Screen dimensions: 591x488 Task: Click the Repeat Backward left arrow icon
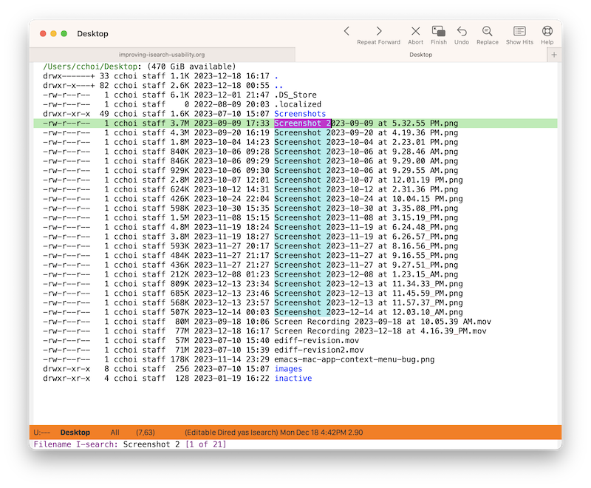[x=346, y=31]
